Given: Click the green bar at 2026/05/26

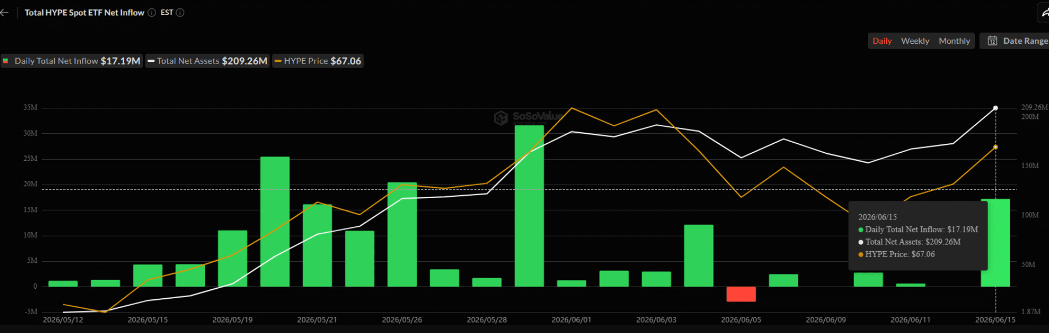Looking at the screenshot, I should pyautogui.click(x=402, y=235).
